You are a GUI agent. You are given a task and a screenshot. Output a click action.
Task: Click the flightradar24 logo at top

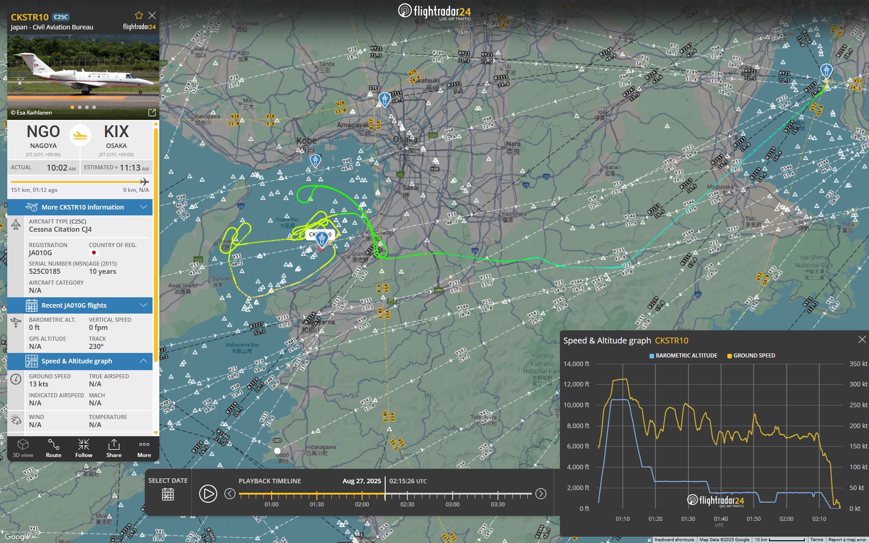coord(434,11)
